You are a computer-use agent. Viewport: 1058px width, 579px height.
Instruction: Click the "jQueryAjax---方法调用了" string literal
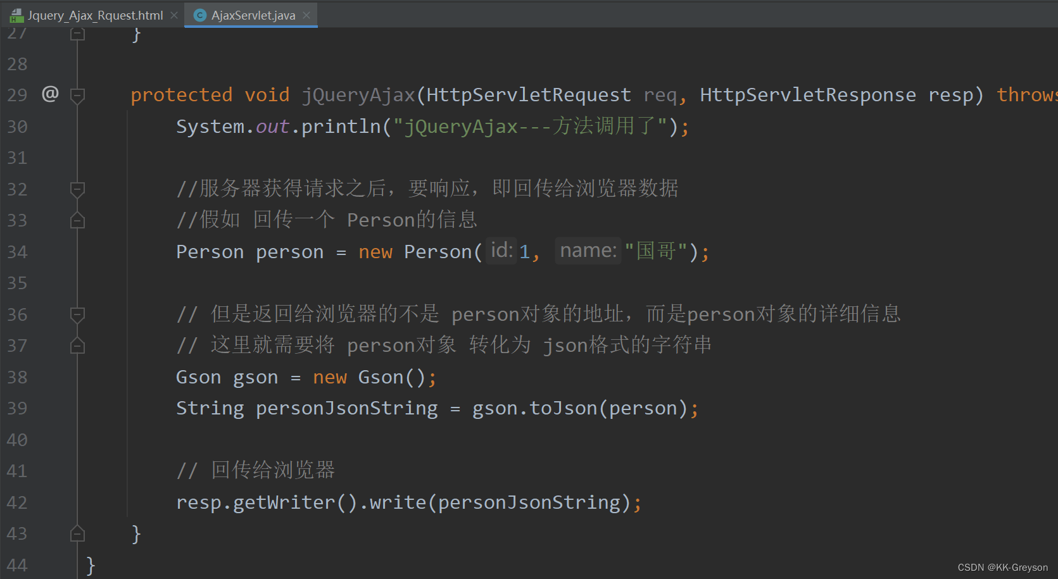coord(531,127)
